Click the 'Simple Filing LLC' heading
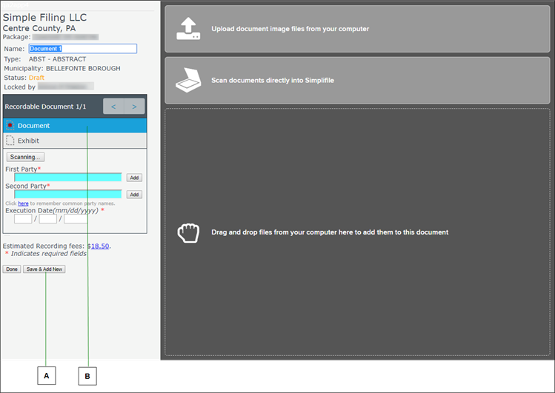 44,17
